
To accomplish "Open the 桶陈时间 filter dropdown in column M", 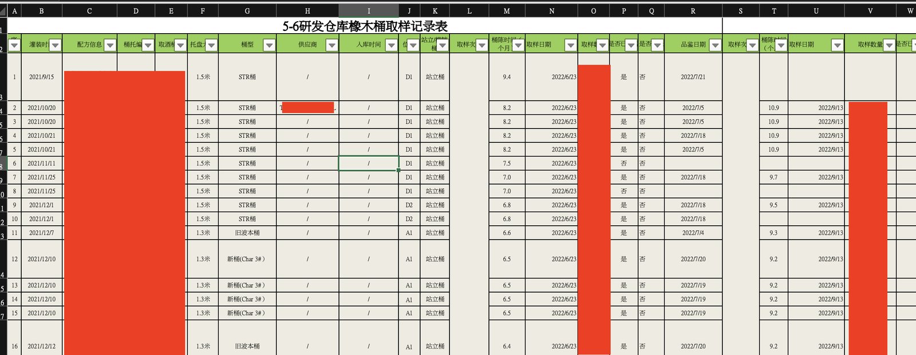I will point(518,45).
